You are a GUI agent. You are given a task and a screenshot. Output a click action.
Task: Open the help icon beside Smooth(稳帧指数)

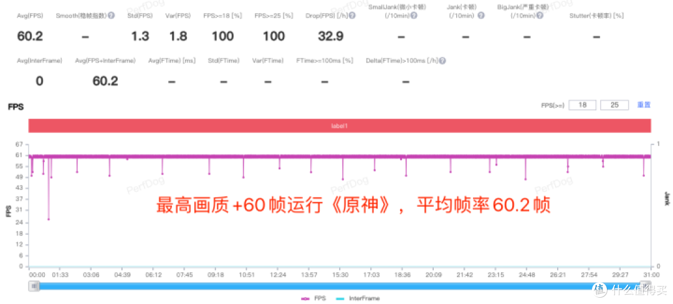111,16
